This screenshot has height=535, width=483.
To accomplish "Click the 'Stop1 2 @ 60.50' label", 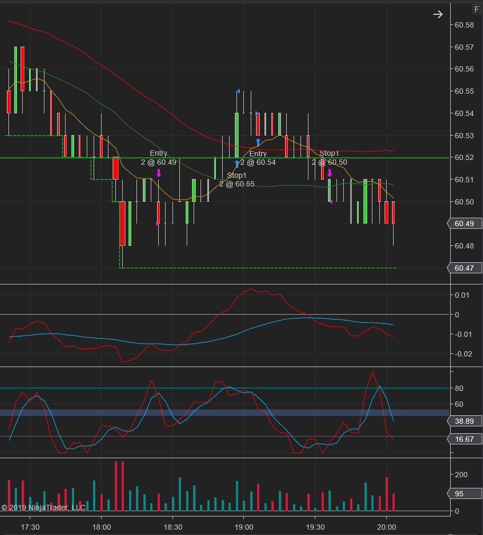I will [329, 158].
